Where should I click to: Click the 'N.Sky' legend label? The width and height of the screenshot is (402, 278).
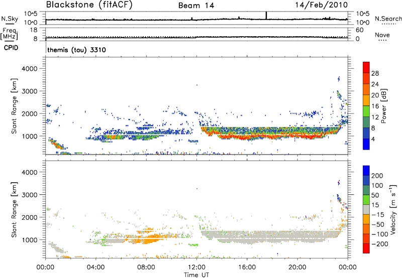click(x=10, y=19)
